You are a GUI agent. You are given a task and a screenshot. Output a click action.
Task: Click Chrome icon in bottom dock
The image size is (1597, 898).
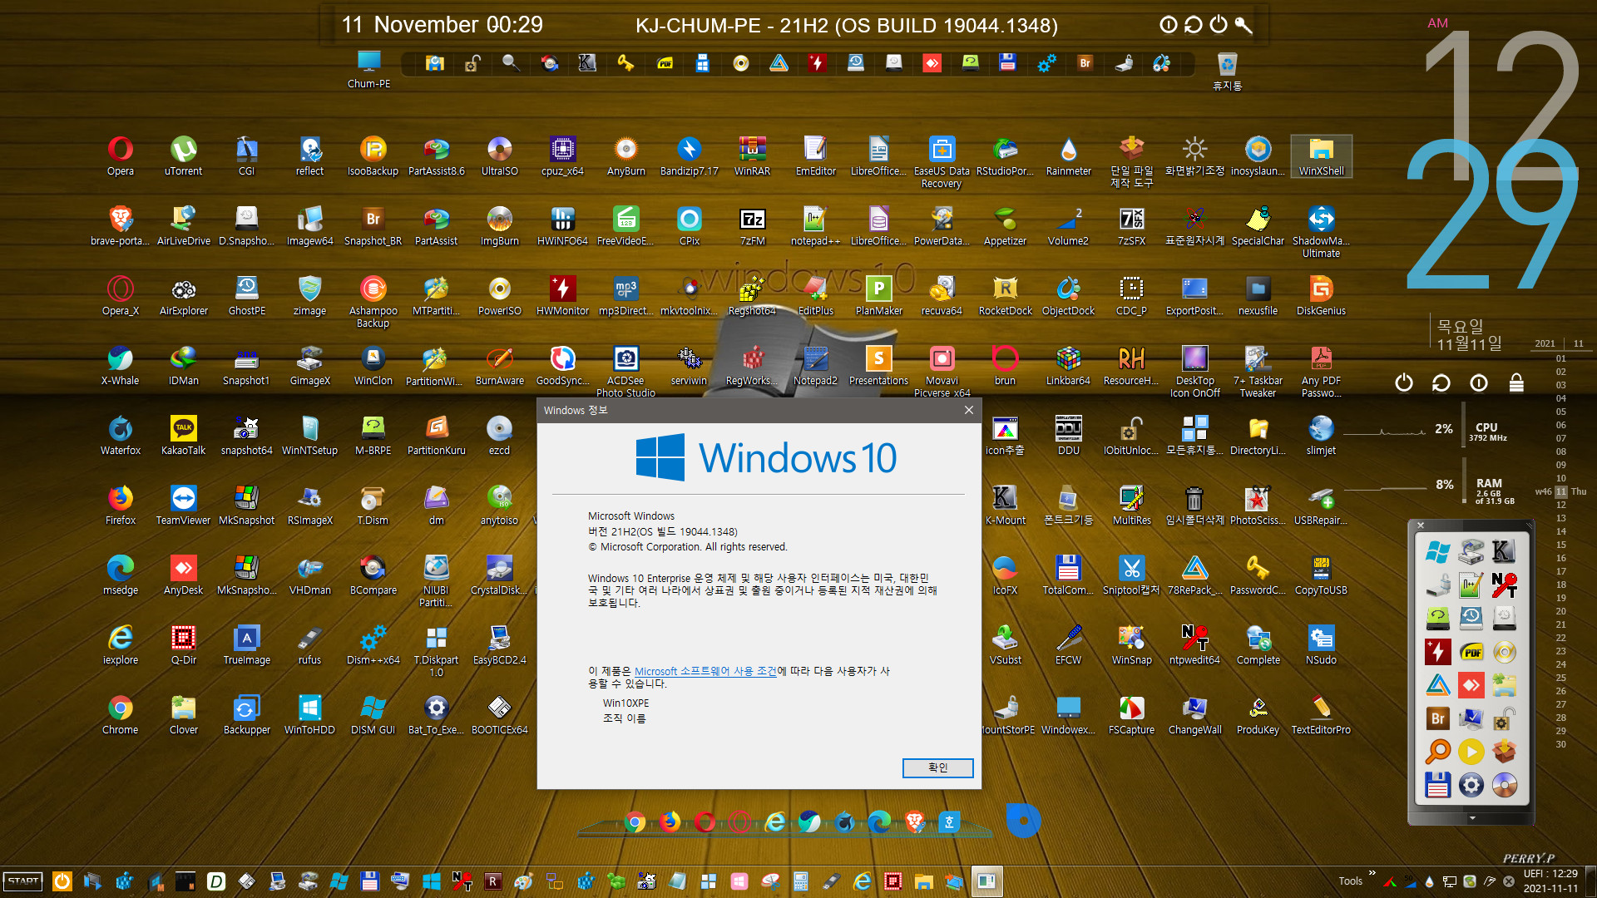click(x=635, y=822)
